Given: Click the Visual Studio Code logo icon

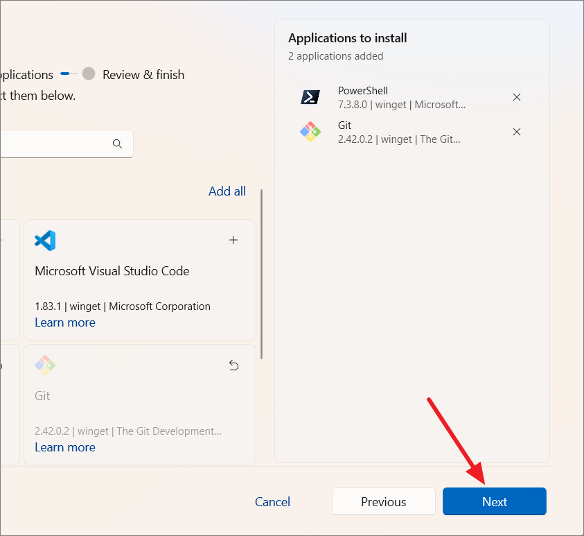Looking at the screenshot, I should (x=45, y=241).
